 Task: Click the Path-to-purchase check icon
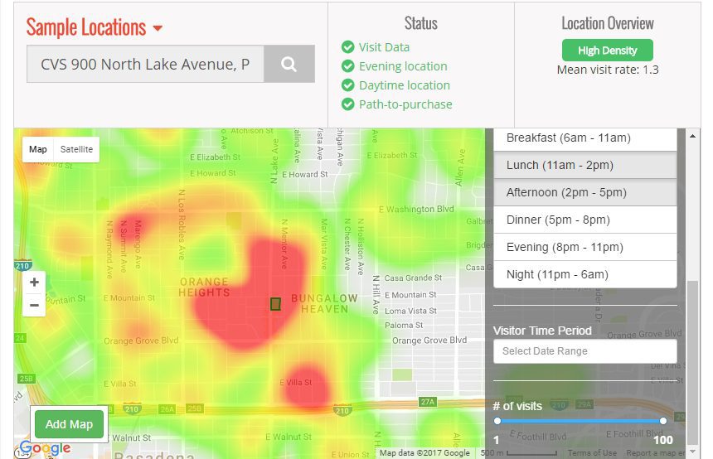point(348,104)
